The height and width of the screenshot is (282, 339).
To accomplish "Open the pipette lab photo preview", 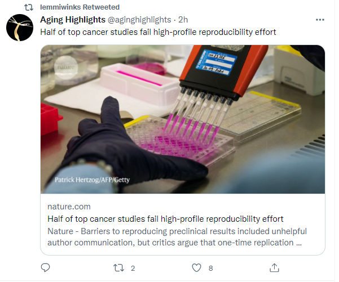I will (182, 119).
